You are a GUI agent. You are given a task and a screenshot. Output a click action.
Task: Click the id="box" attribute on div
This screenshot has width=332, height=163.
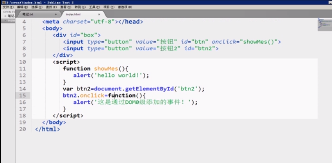84,35
